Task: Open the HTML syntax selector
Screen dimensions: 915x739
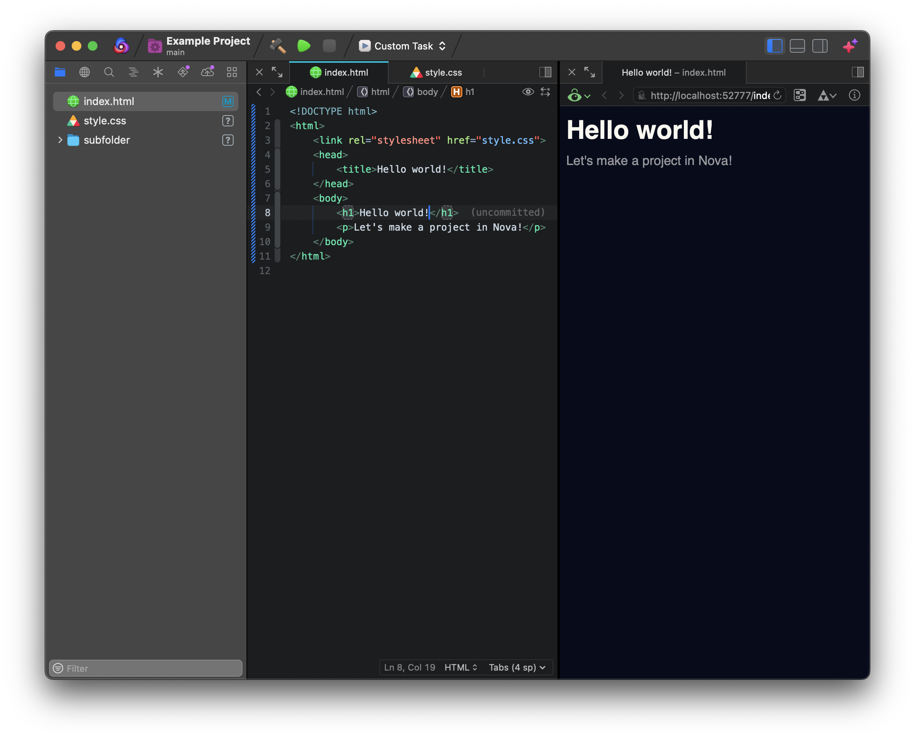Action: [x=461, y=667]
